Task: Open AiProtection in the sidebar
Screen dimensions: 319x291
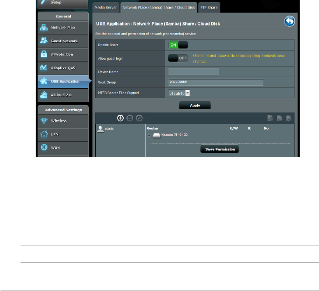Action: pyautogui.click(x=63, y=54)
